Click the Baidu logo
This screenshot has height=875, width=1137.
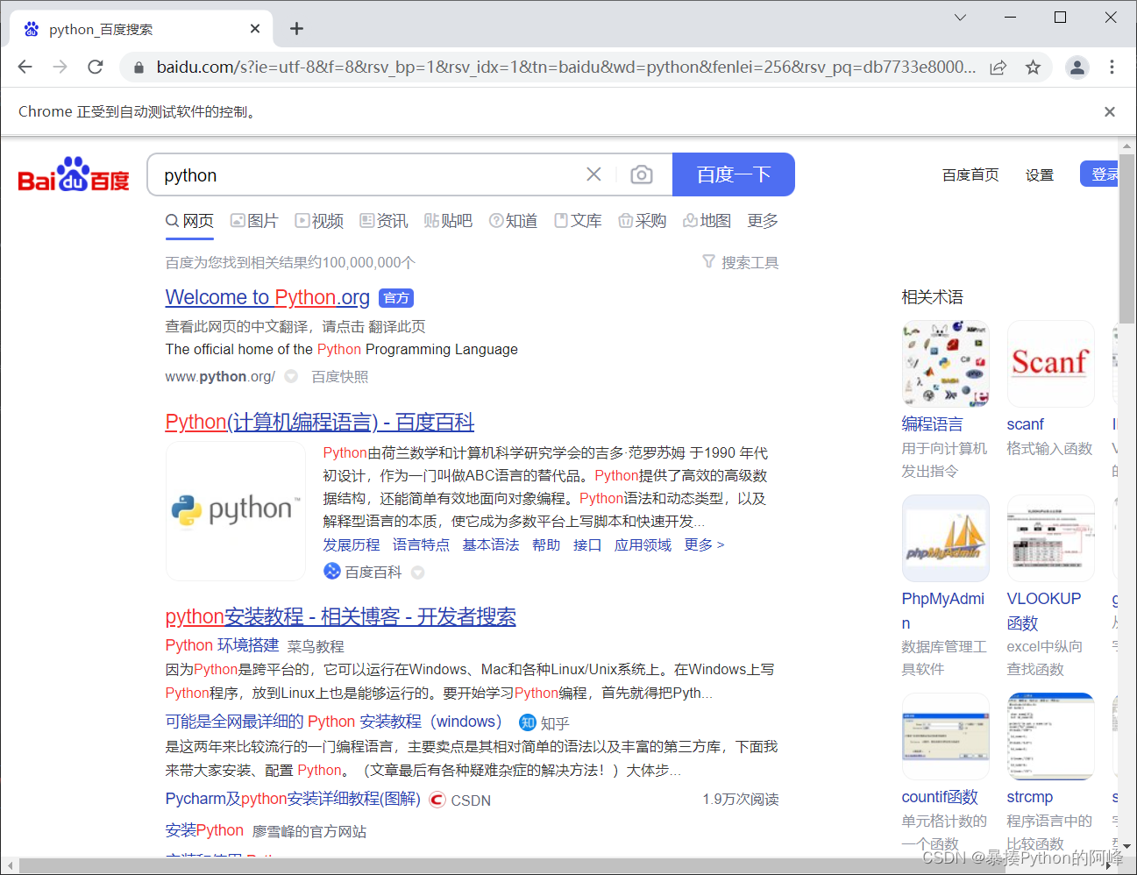click(74, 174)
